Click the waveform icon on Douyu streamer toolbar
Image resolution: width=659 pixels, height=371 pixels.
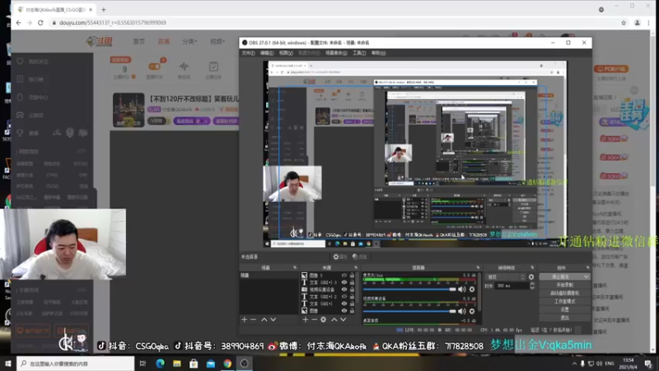pos(184,67)
